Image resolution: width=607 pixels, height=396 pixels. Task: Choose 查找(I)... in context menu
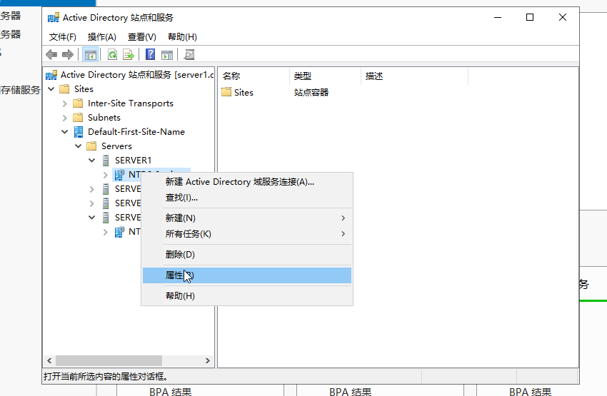click(247, 198)
